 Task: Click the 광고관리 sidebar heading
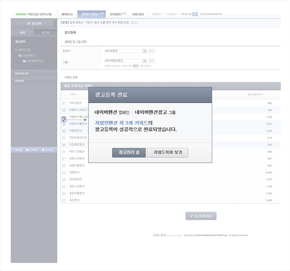pyautogui.click(x=20, y=42)
